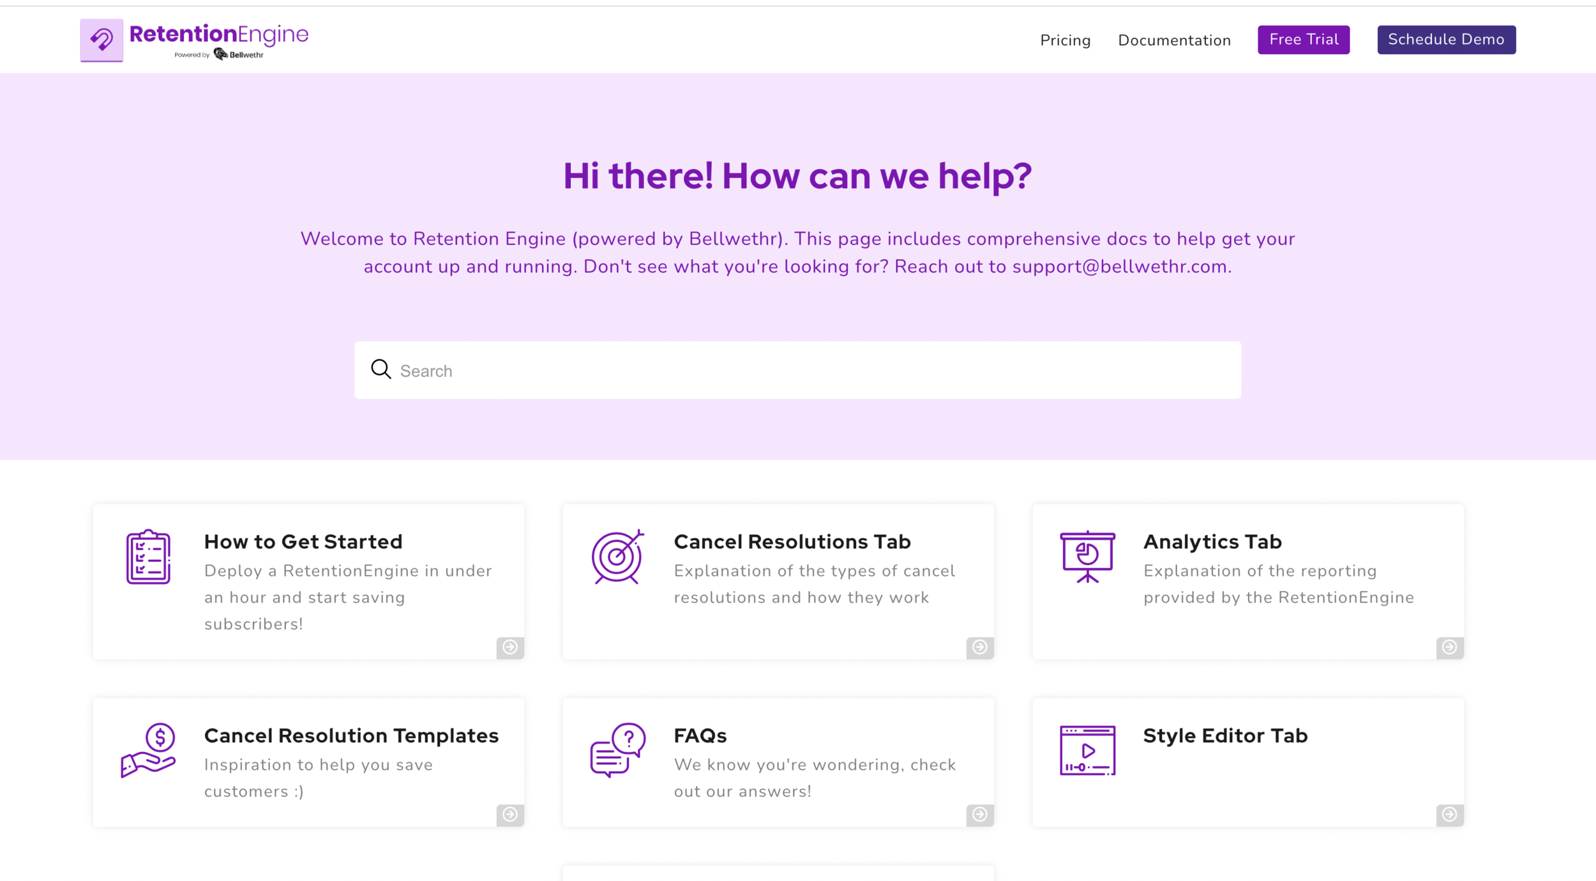Click the arrow icon on Analytics Tab card
Viewport: 1596px width, 881px height.
tap(1450, 647)
